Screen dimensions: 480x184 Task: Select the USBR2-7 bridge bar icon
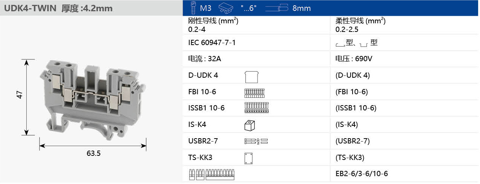coord(256,142)
